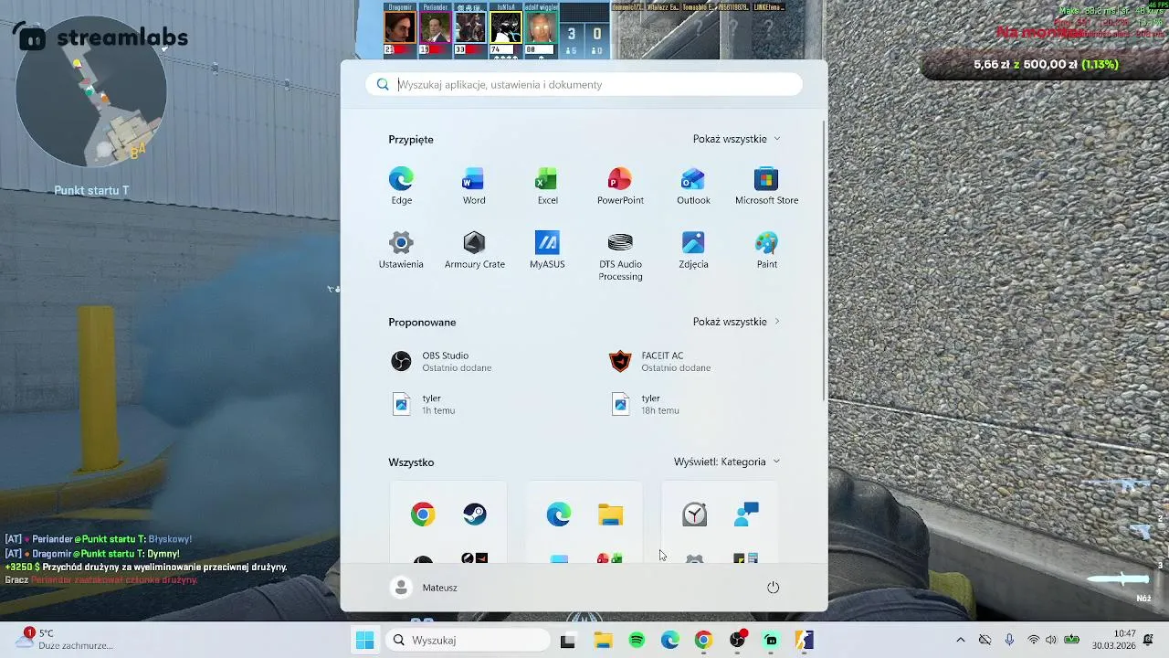Switch to Counter-Strike 2 on the taskbar

pyautogui.click(x=804, y=640)
